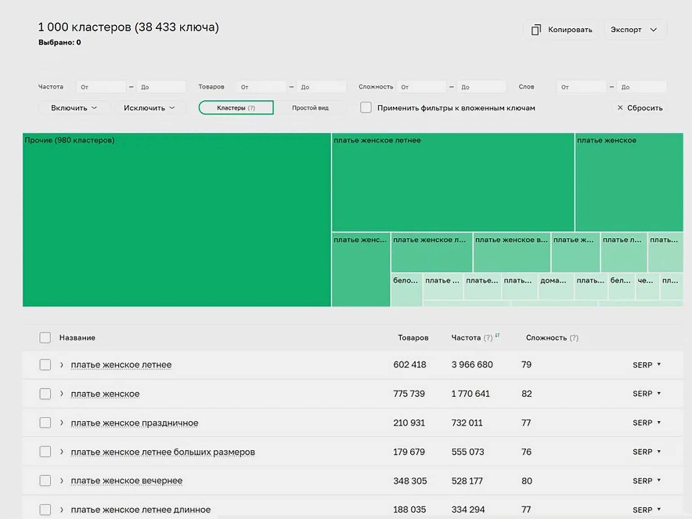Viewport: 692px width, 519px height.
Task: Open SERP arrow for платье женское вечернее
Action: [659, 480]
